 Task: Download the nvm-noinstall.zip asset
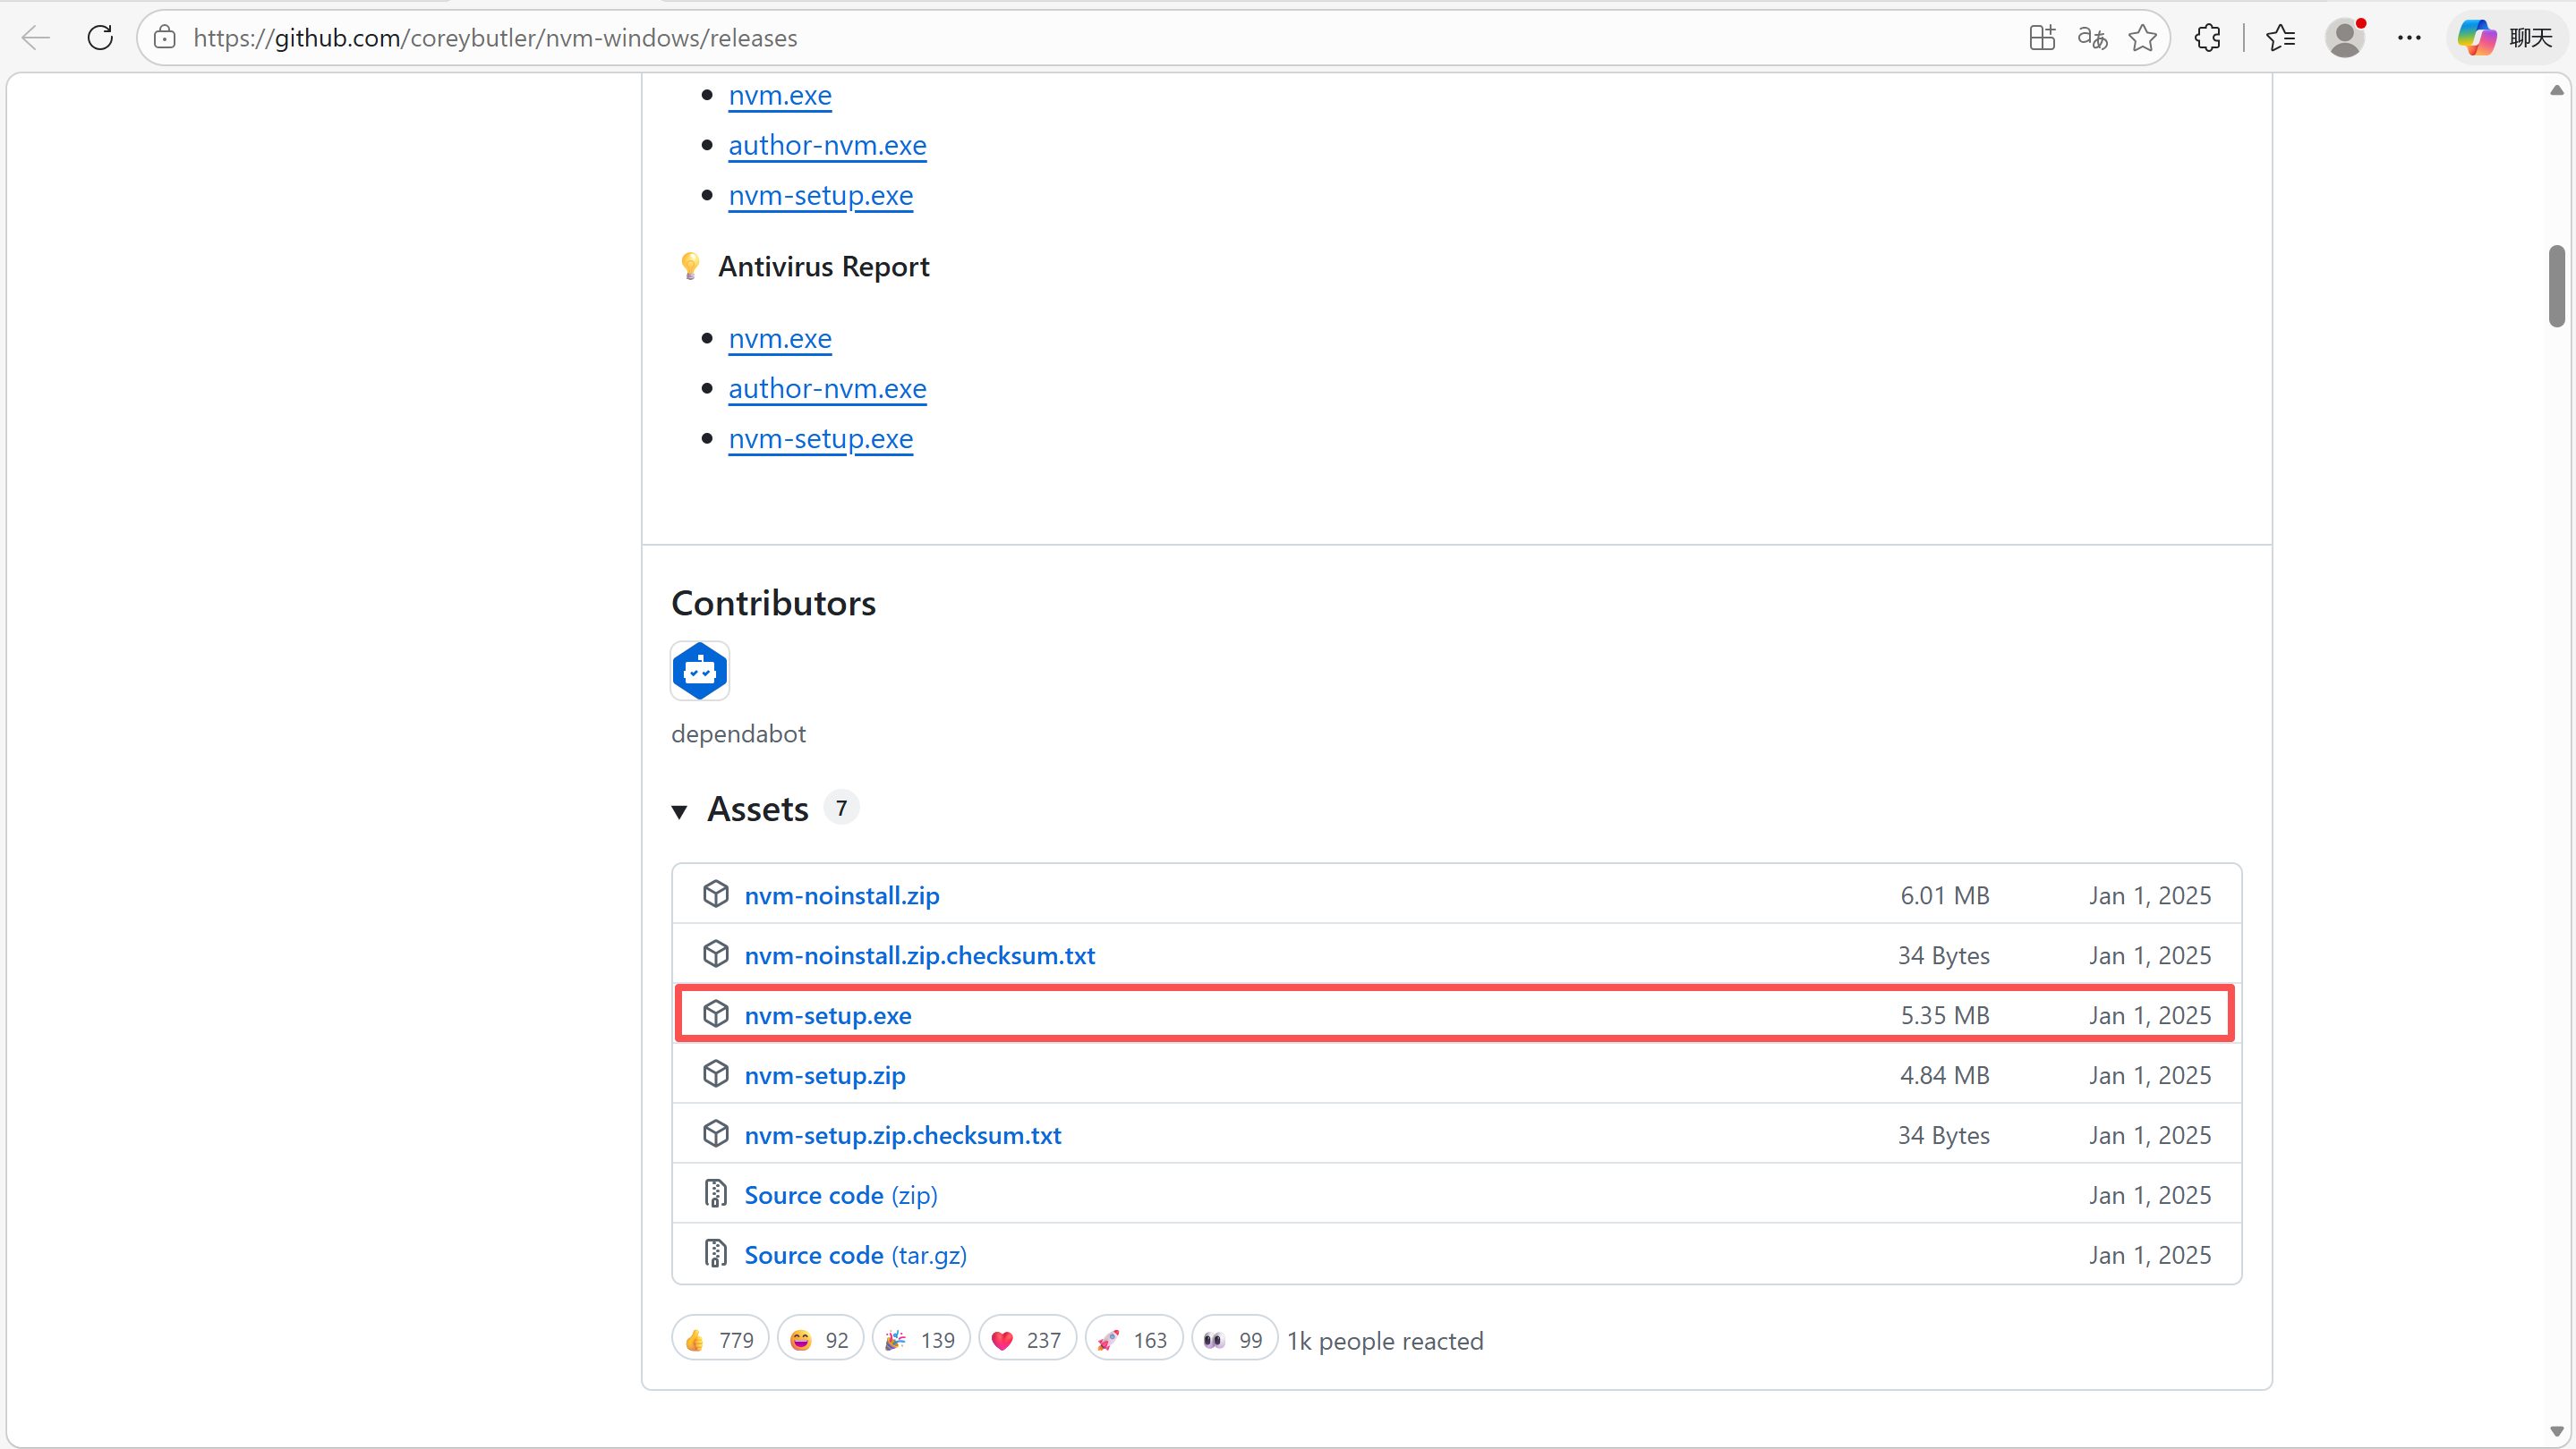coord(841,895)
